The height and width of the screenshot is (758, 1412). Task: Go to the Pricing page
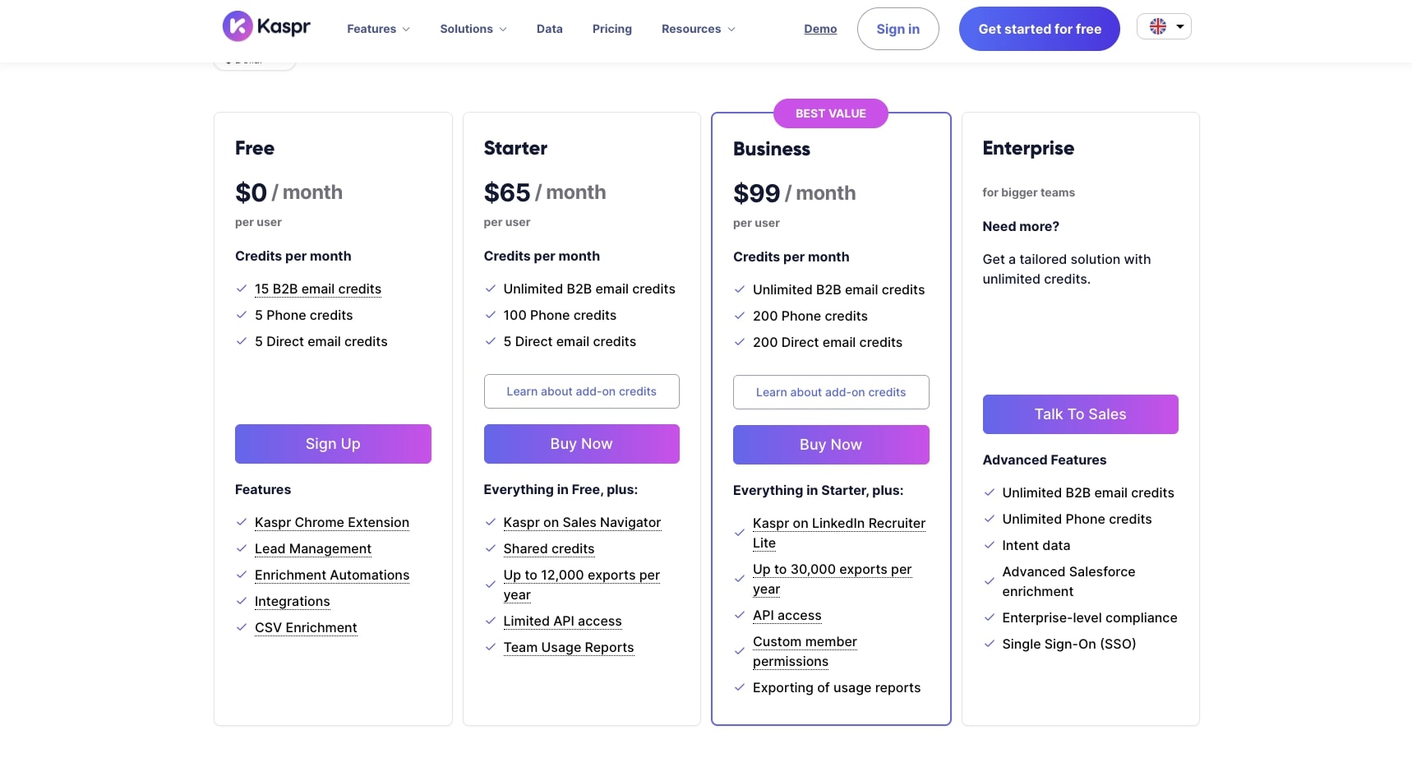[612, 29]
